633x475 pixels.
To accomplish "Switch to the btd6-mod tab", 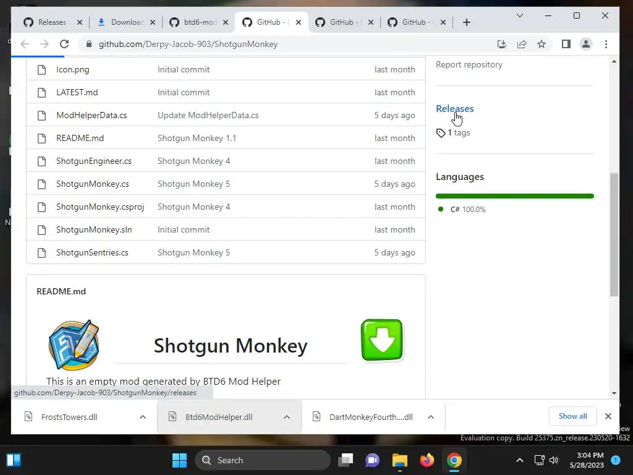I will click(x=200, y=22).
